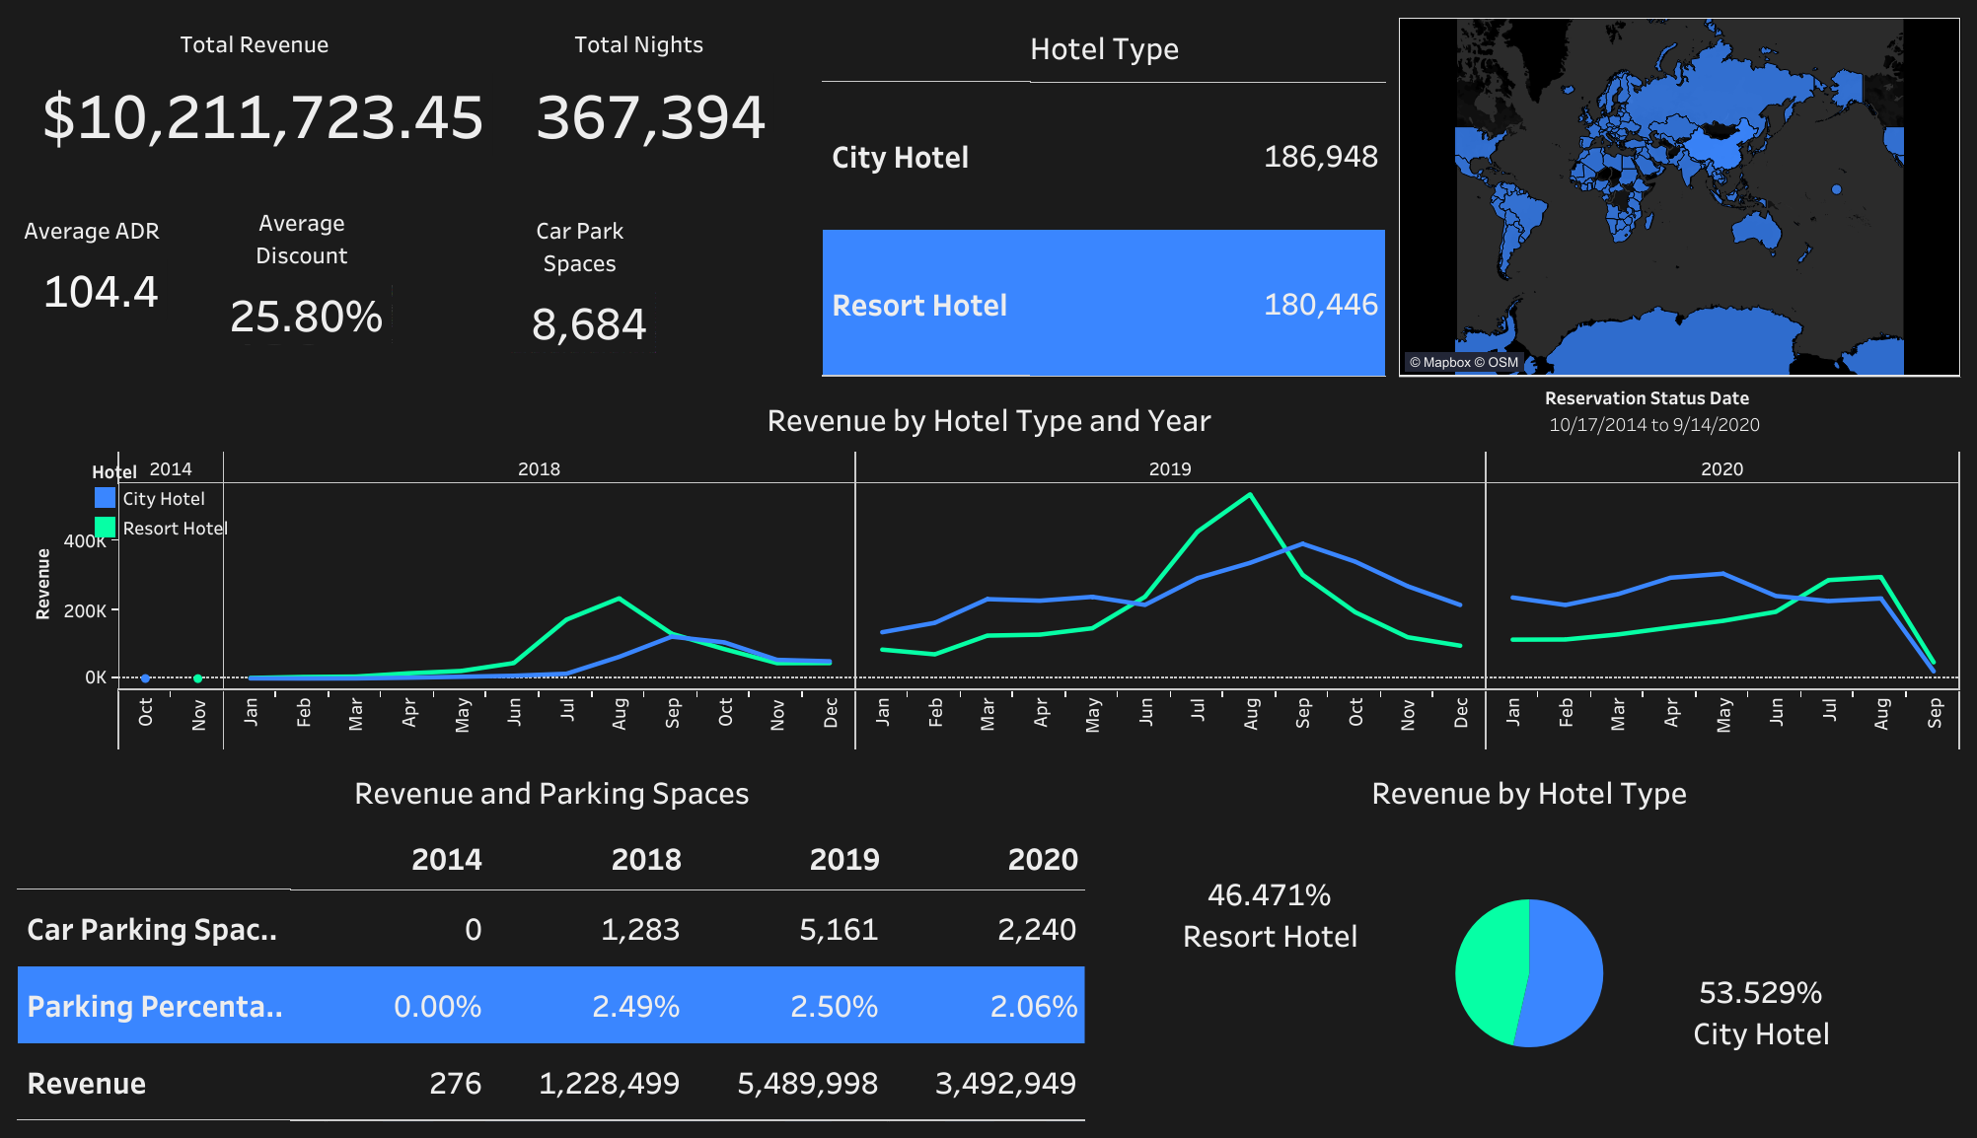Click the City Hotel blue legend swatch

pos(105,498)
